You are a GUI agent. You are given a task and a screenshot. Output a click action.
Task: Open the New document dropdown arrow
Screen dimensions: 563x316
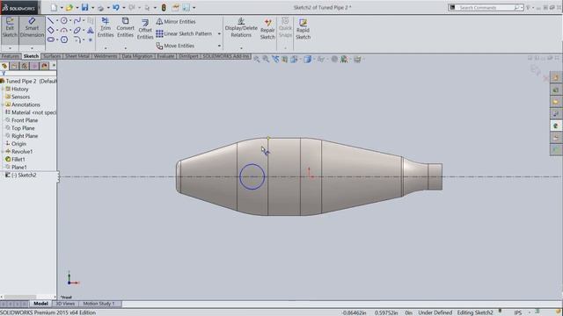tap(62, 8)
